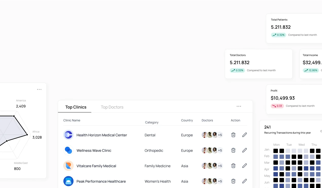322x188 pixels.
Task: Select the Wellness Wave Clinic logo
Action: click(x=68, y=150)
